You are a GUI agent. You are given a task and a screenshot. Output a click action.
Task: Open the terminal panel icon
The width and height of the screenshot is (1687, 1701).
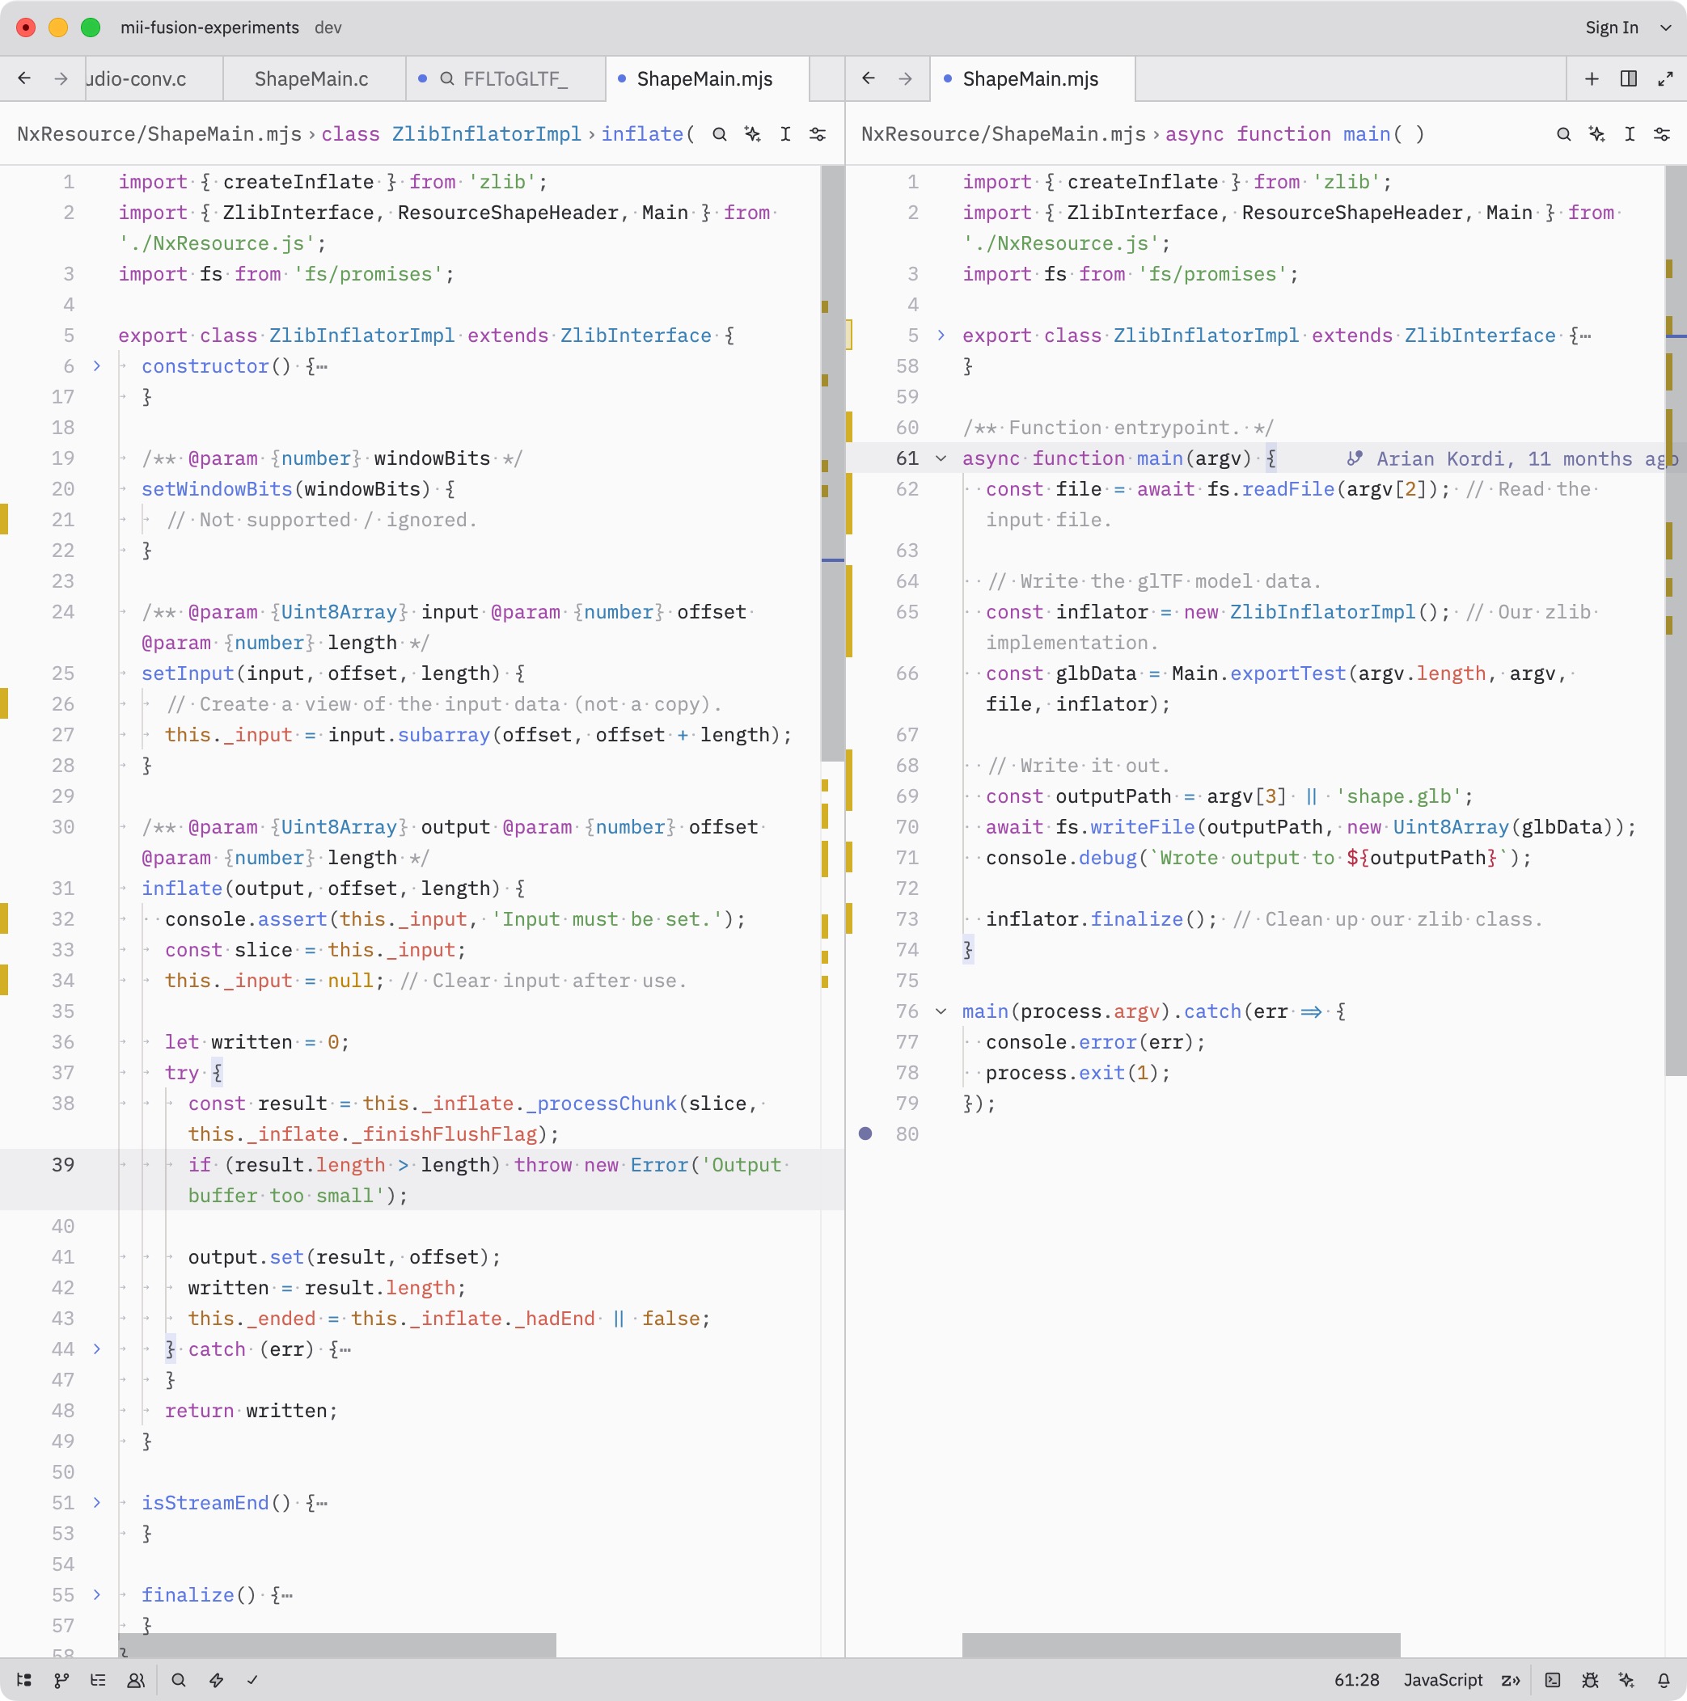coord(1552,1680)
